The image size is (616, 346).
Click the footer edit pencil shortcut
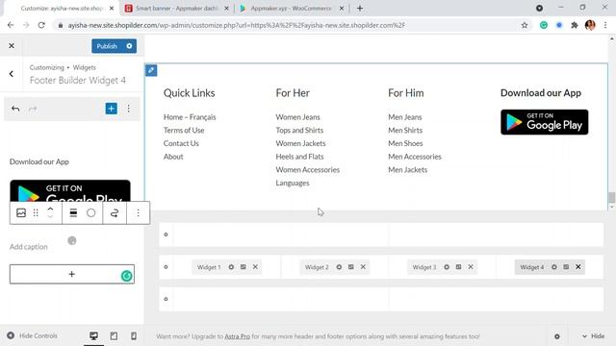(x=151, y=70)
